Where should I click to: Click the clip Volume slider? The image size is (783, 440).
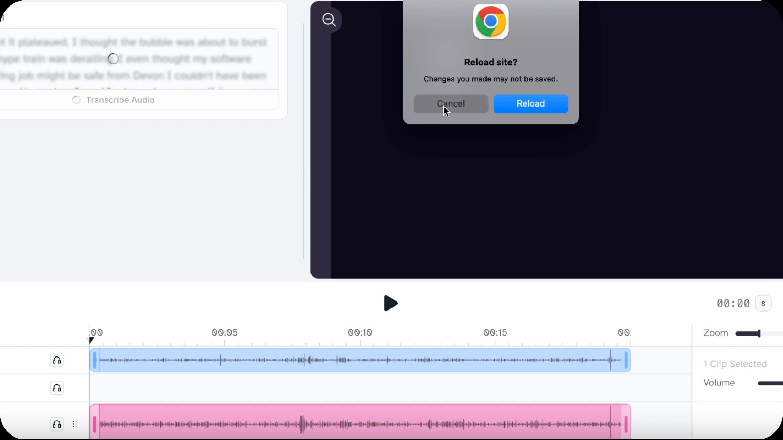coord(770,383)
